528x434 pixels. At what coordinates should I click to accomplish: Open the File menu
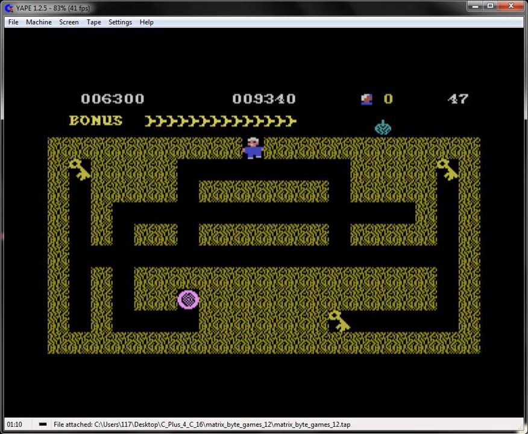(13, 22)
